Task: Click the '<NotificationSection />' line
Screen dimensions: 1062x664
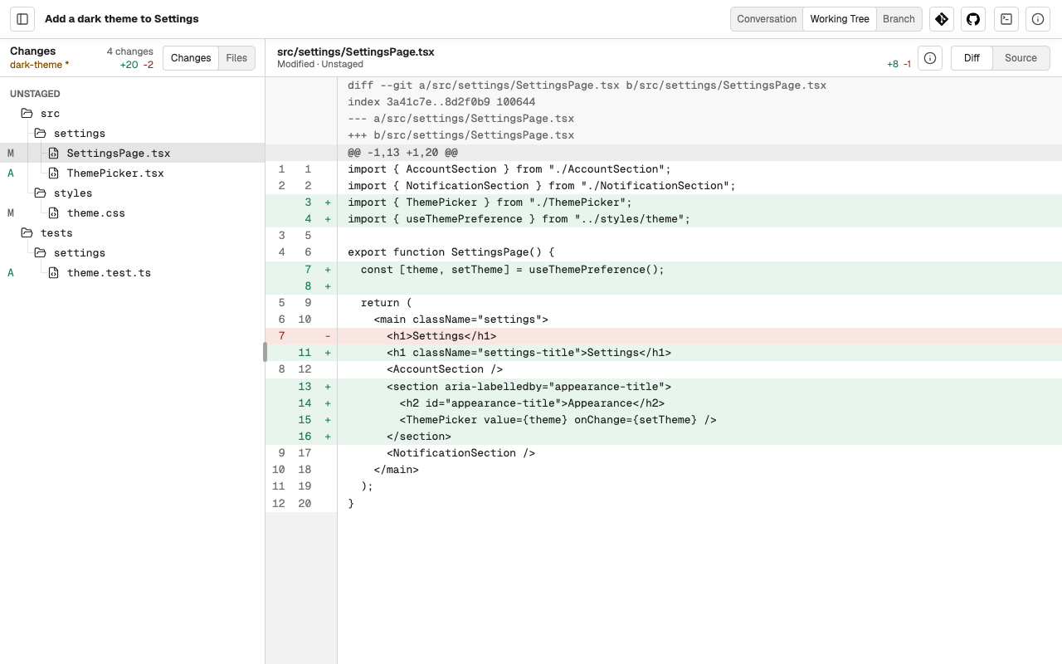Action: 664,453
